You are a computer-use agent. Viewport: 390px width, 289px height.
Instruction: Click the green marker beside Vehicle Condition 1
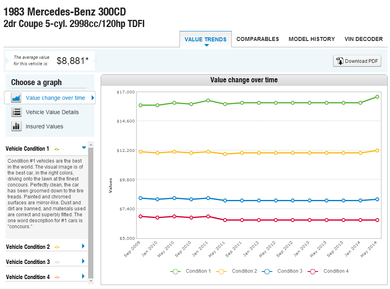coord(57,149)
